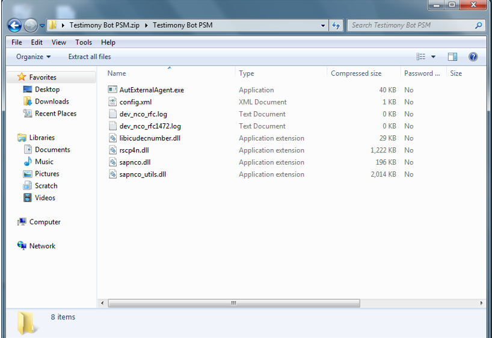Image resolution: width=492 pixels, height=338 pixels.
Task: Go back with the Back arrow button
Action: tap(14, 25)
